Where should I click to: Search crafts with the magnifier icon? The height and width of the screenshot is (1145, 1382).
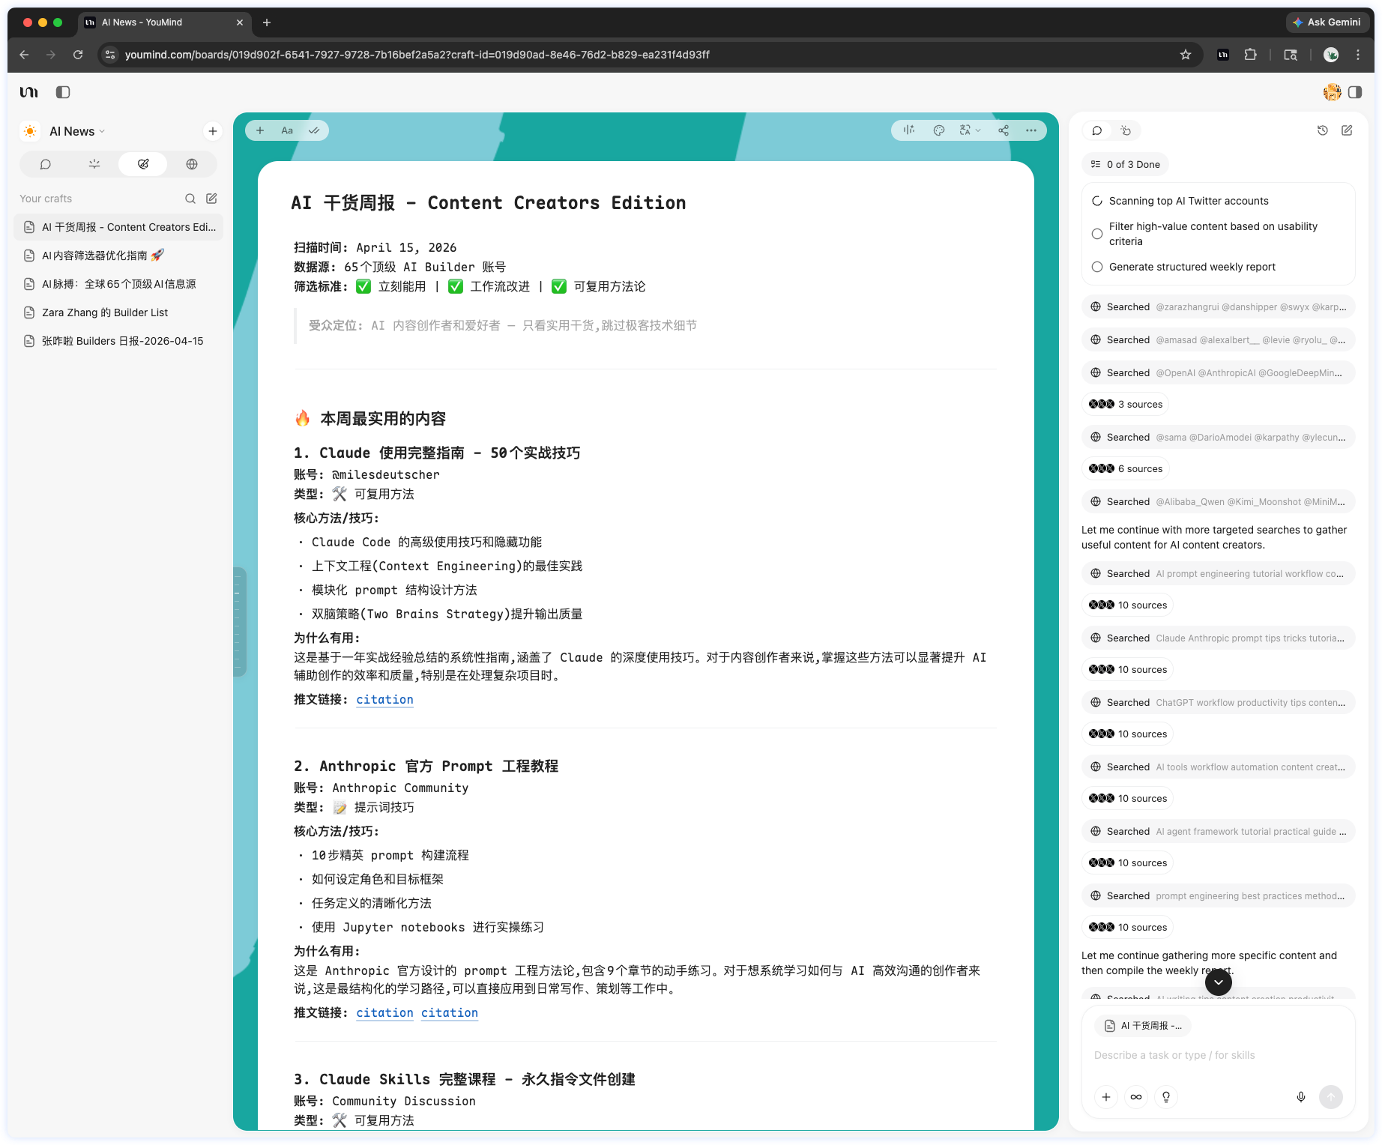coord(190,199)
